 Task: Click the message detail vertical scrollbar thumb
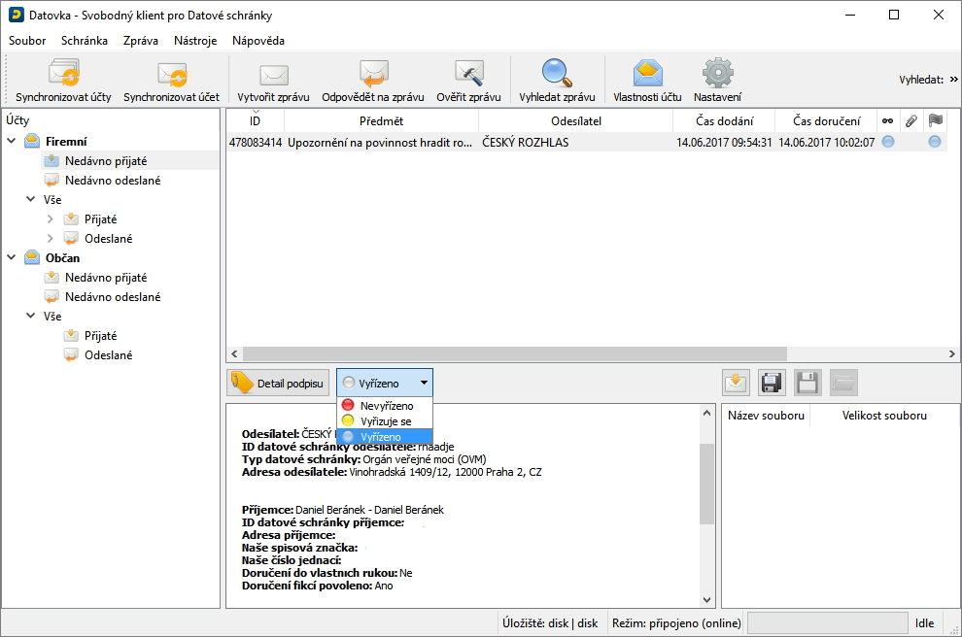click(706, 484)
